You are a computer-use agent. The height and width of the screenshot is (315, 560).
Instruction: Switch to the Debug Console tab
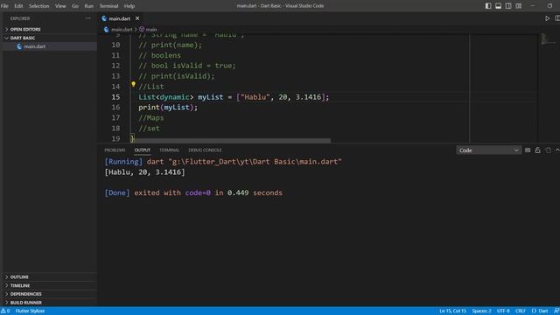(205, 150)
